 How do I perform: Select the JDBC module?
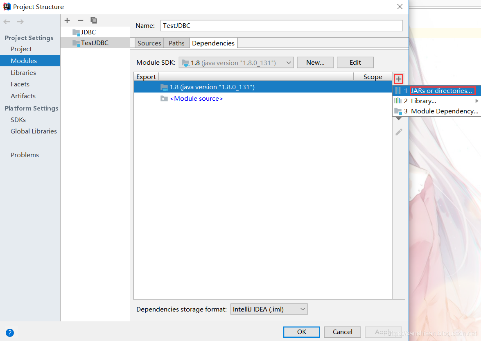click(x=95, y=32)
